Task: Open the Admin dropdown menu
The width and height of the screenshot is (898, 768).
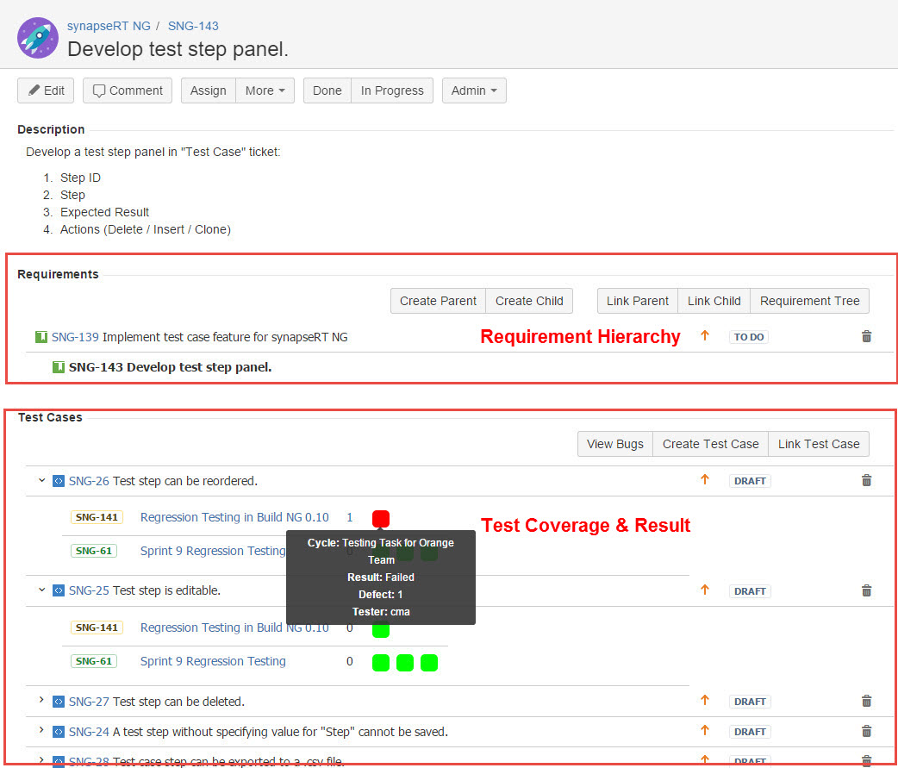Action: click(473, 91)
